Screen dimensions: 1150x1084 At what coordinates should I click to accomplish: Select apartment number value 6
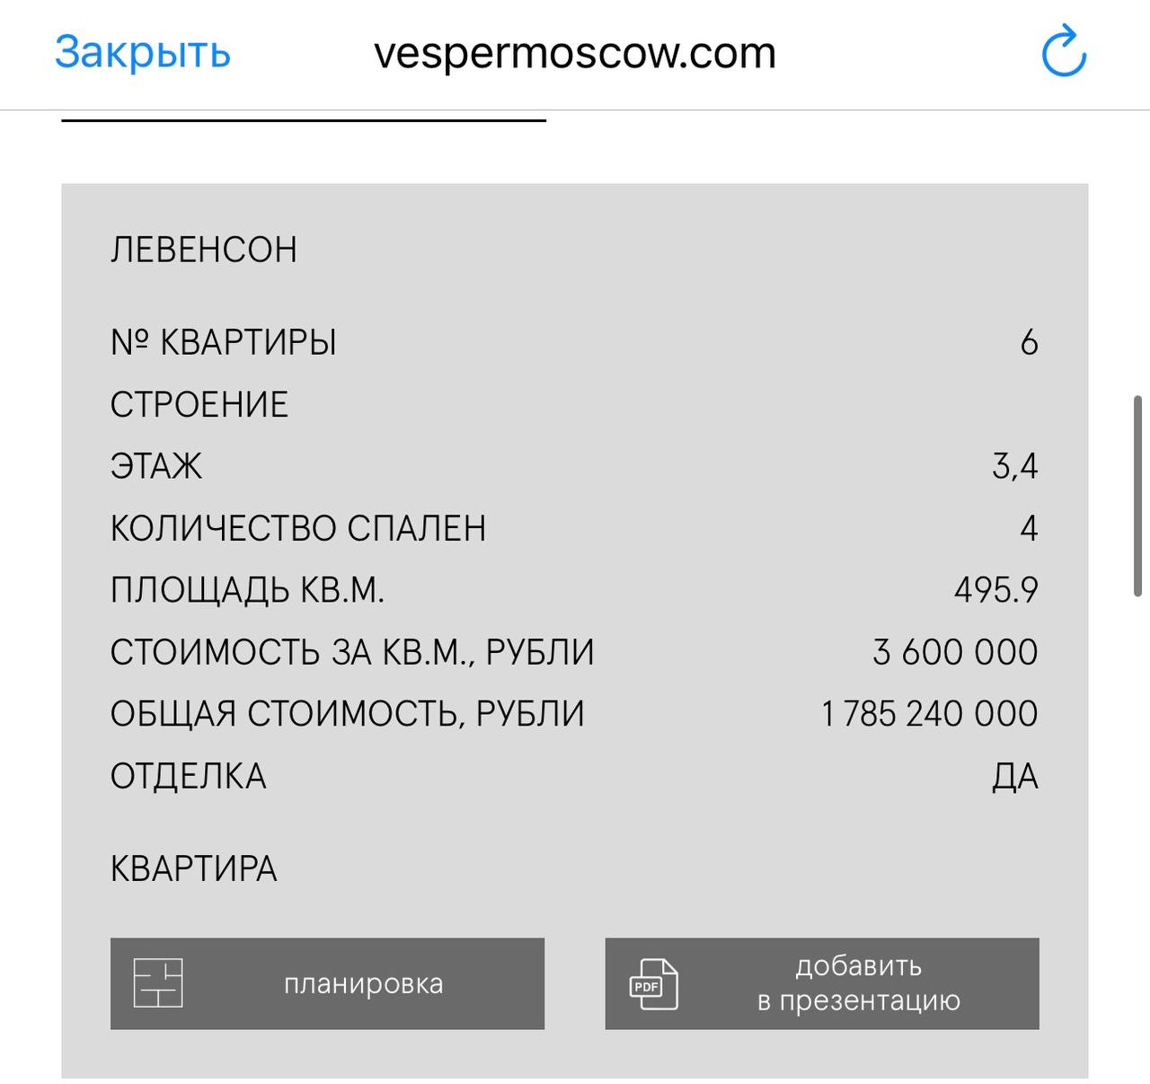click(x=1029, y=342)
